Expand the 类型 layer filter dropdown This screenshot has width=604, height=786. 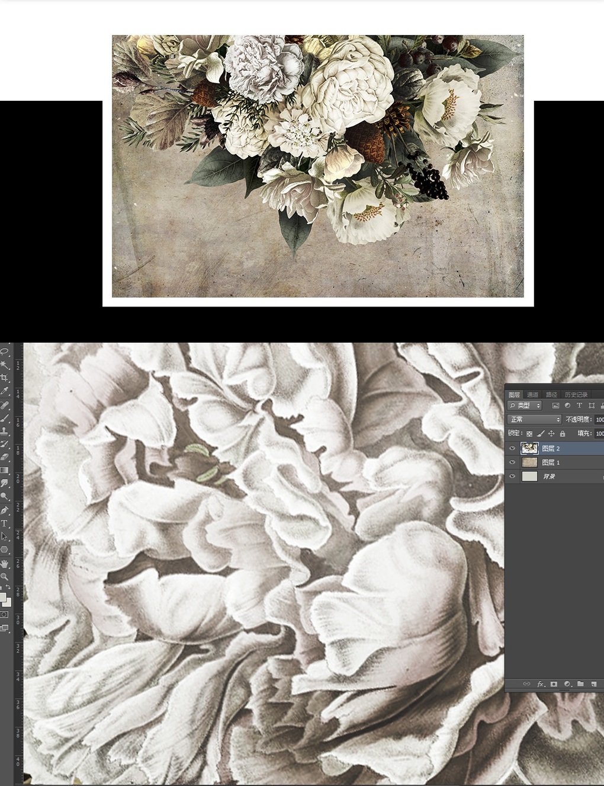(525, 405)
